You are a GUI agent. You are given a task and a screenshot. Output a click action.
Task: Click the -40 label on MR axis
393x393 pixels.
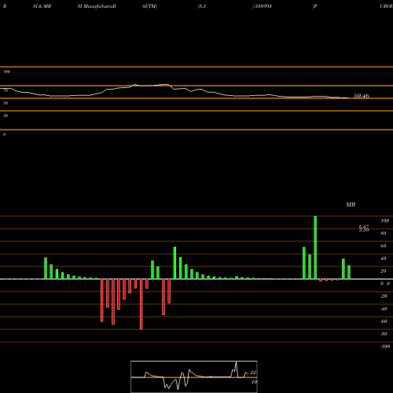(384, 309)
